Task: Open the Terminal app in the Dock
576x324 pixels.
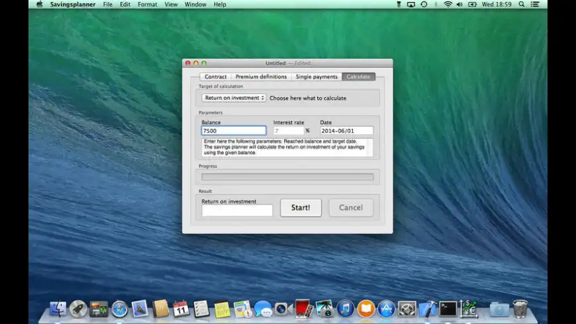Action: point(448,309)
